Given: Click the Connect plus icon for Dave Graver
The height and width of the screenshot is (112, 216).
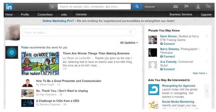Looking at the screenshot, I should coord(161,44).
